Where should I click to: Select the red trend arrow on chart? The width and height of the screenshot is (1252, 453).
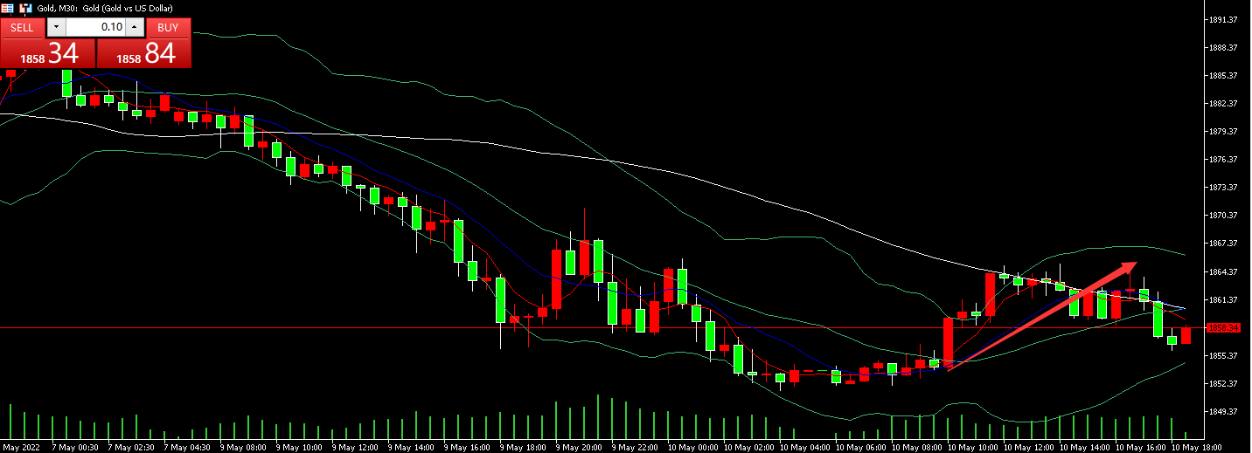(x=1040, y=316)
